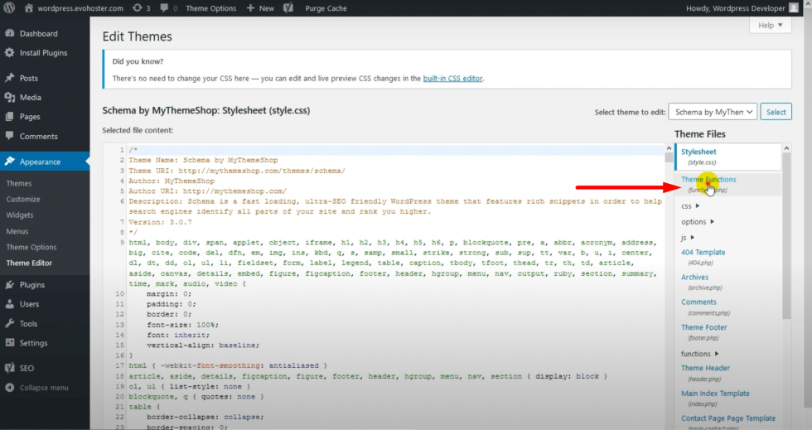Image resolution: width=812 pixels, height=430 pixels.
Task: Click the user avatar beside Howdy text
Action: coord(794,7)
